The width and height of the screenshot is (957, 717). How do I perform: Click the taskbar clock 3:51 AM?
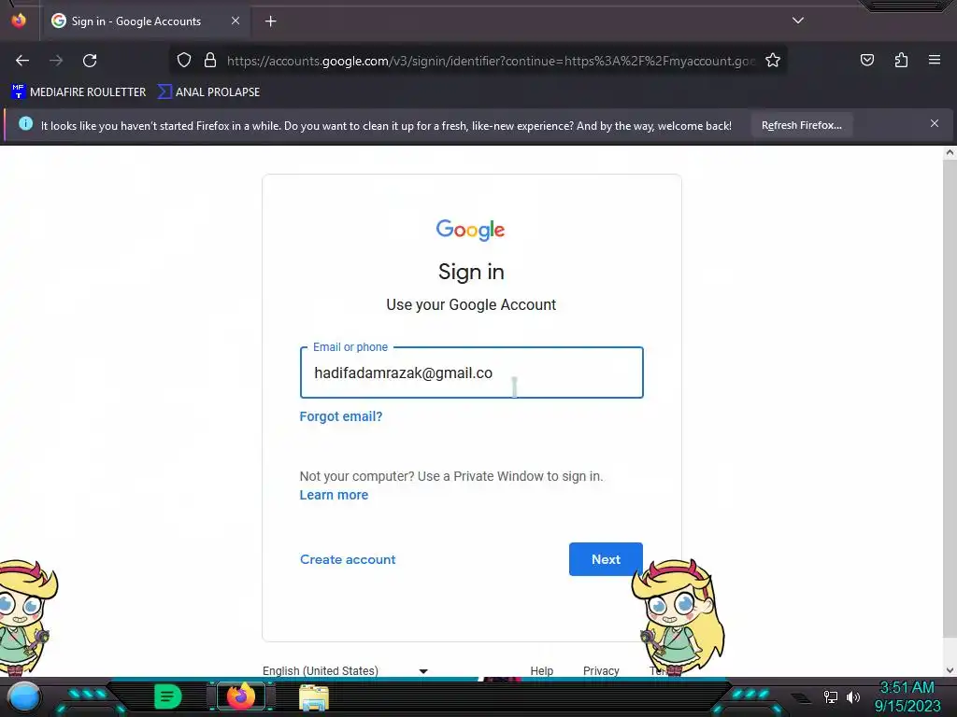coord(907,687)
